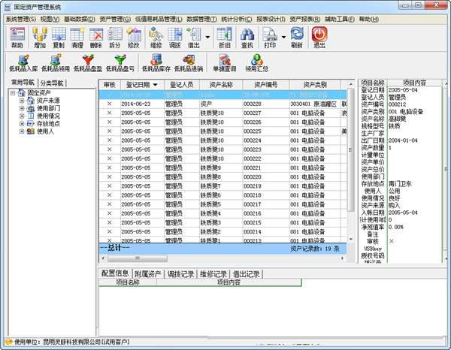Sort by 登记日期 column header
The width and height of the screenshot is (451, 350).
point(138,86)
